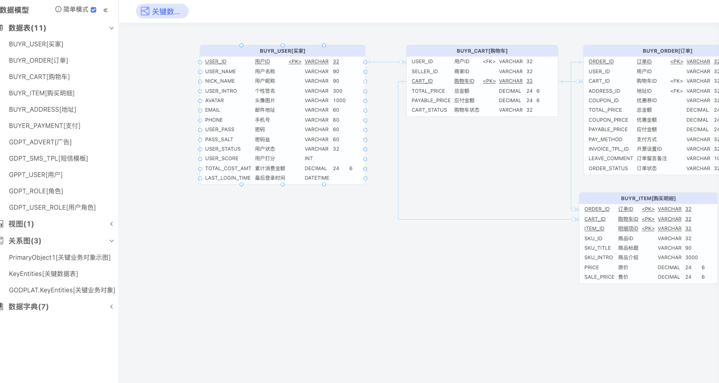Open BUYR_ORDER[订单] in the table list

pos(38,61)
